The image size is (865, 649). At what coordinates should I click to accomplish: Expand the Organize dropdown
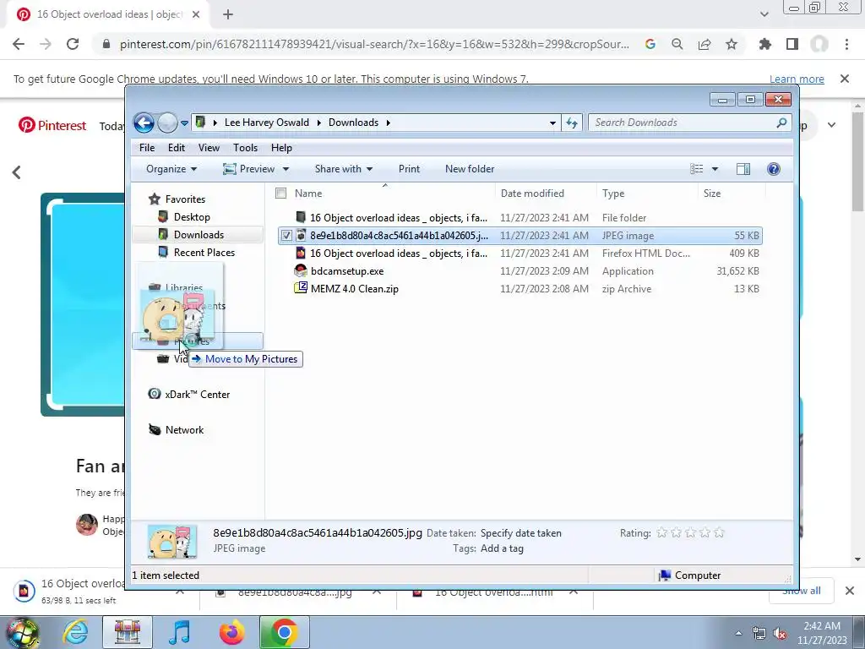[171, 169]
